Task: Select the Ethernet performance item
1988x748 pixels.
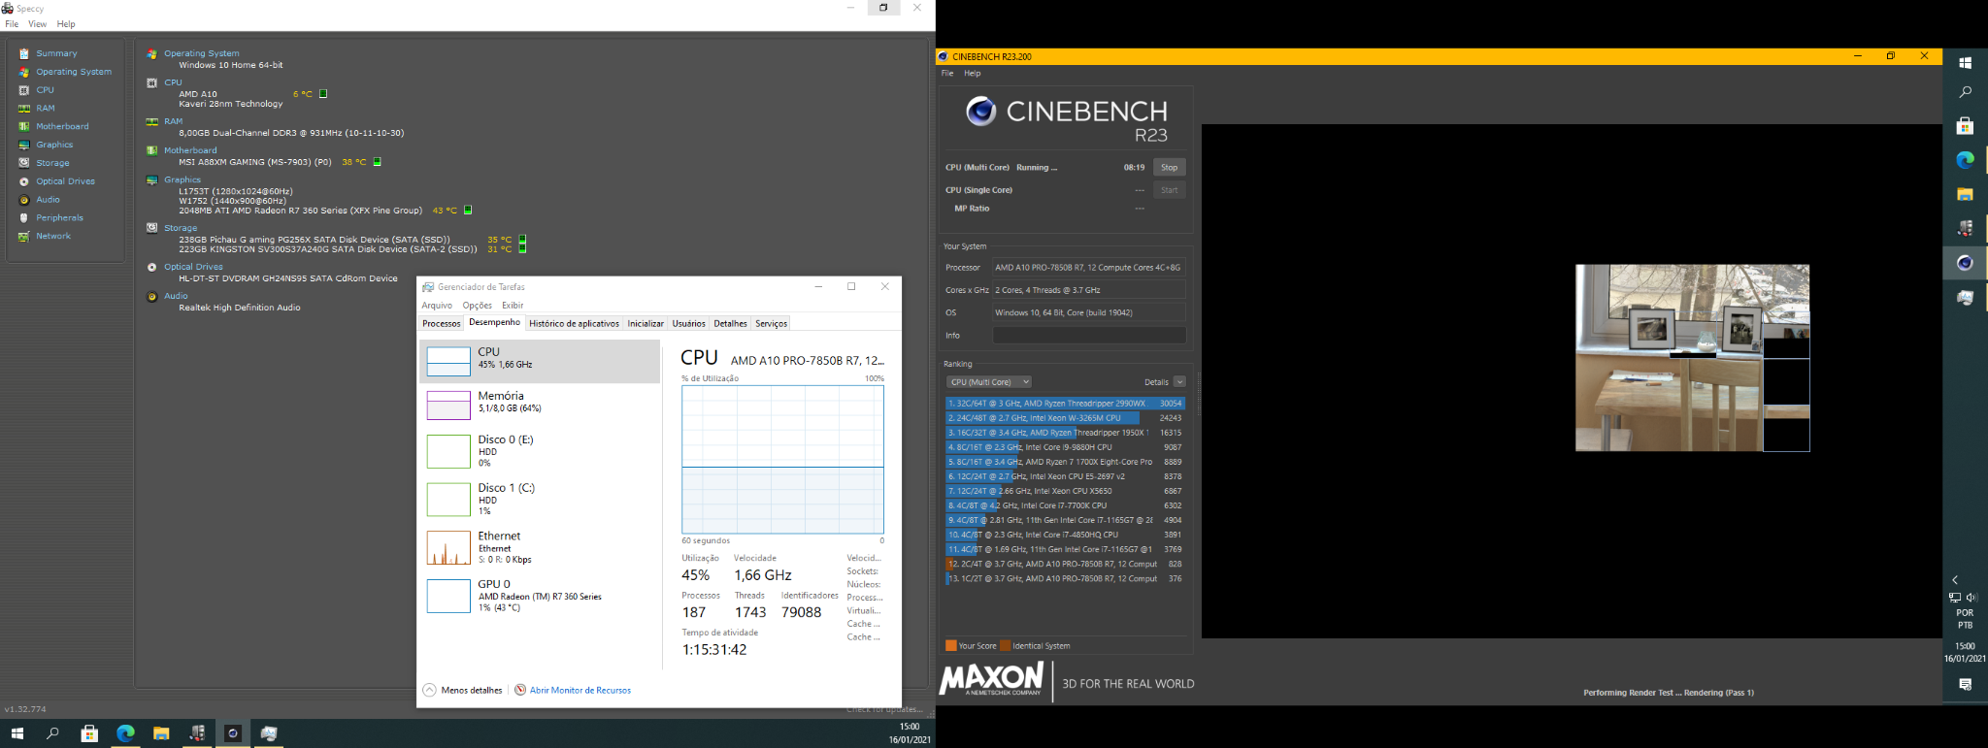Action: click(x=540, y=548)
